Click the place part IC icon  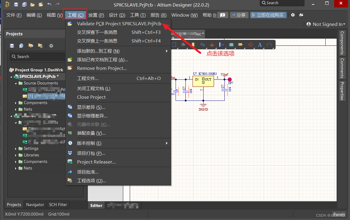(x=193, y=44)
